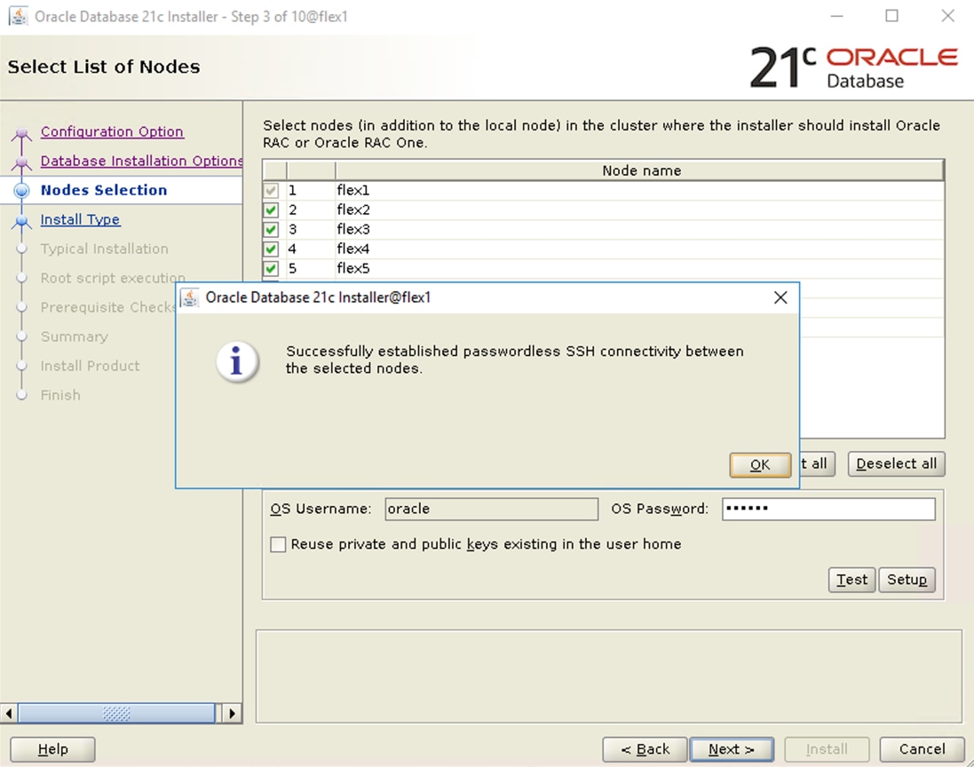Select the Nodes Selection step
This screenshot has height=767, width=974.
click(x=104, y=190)
